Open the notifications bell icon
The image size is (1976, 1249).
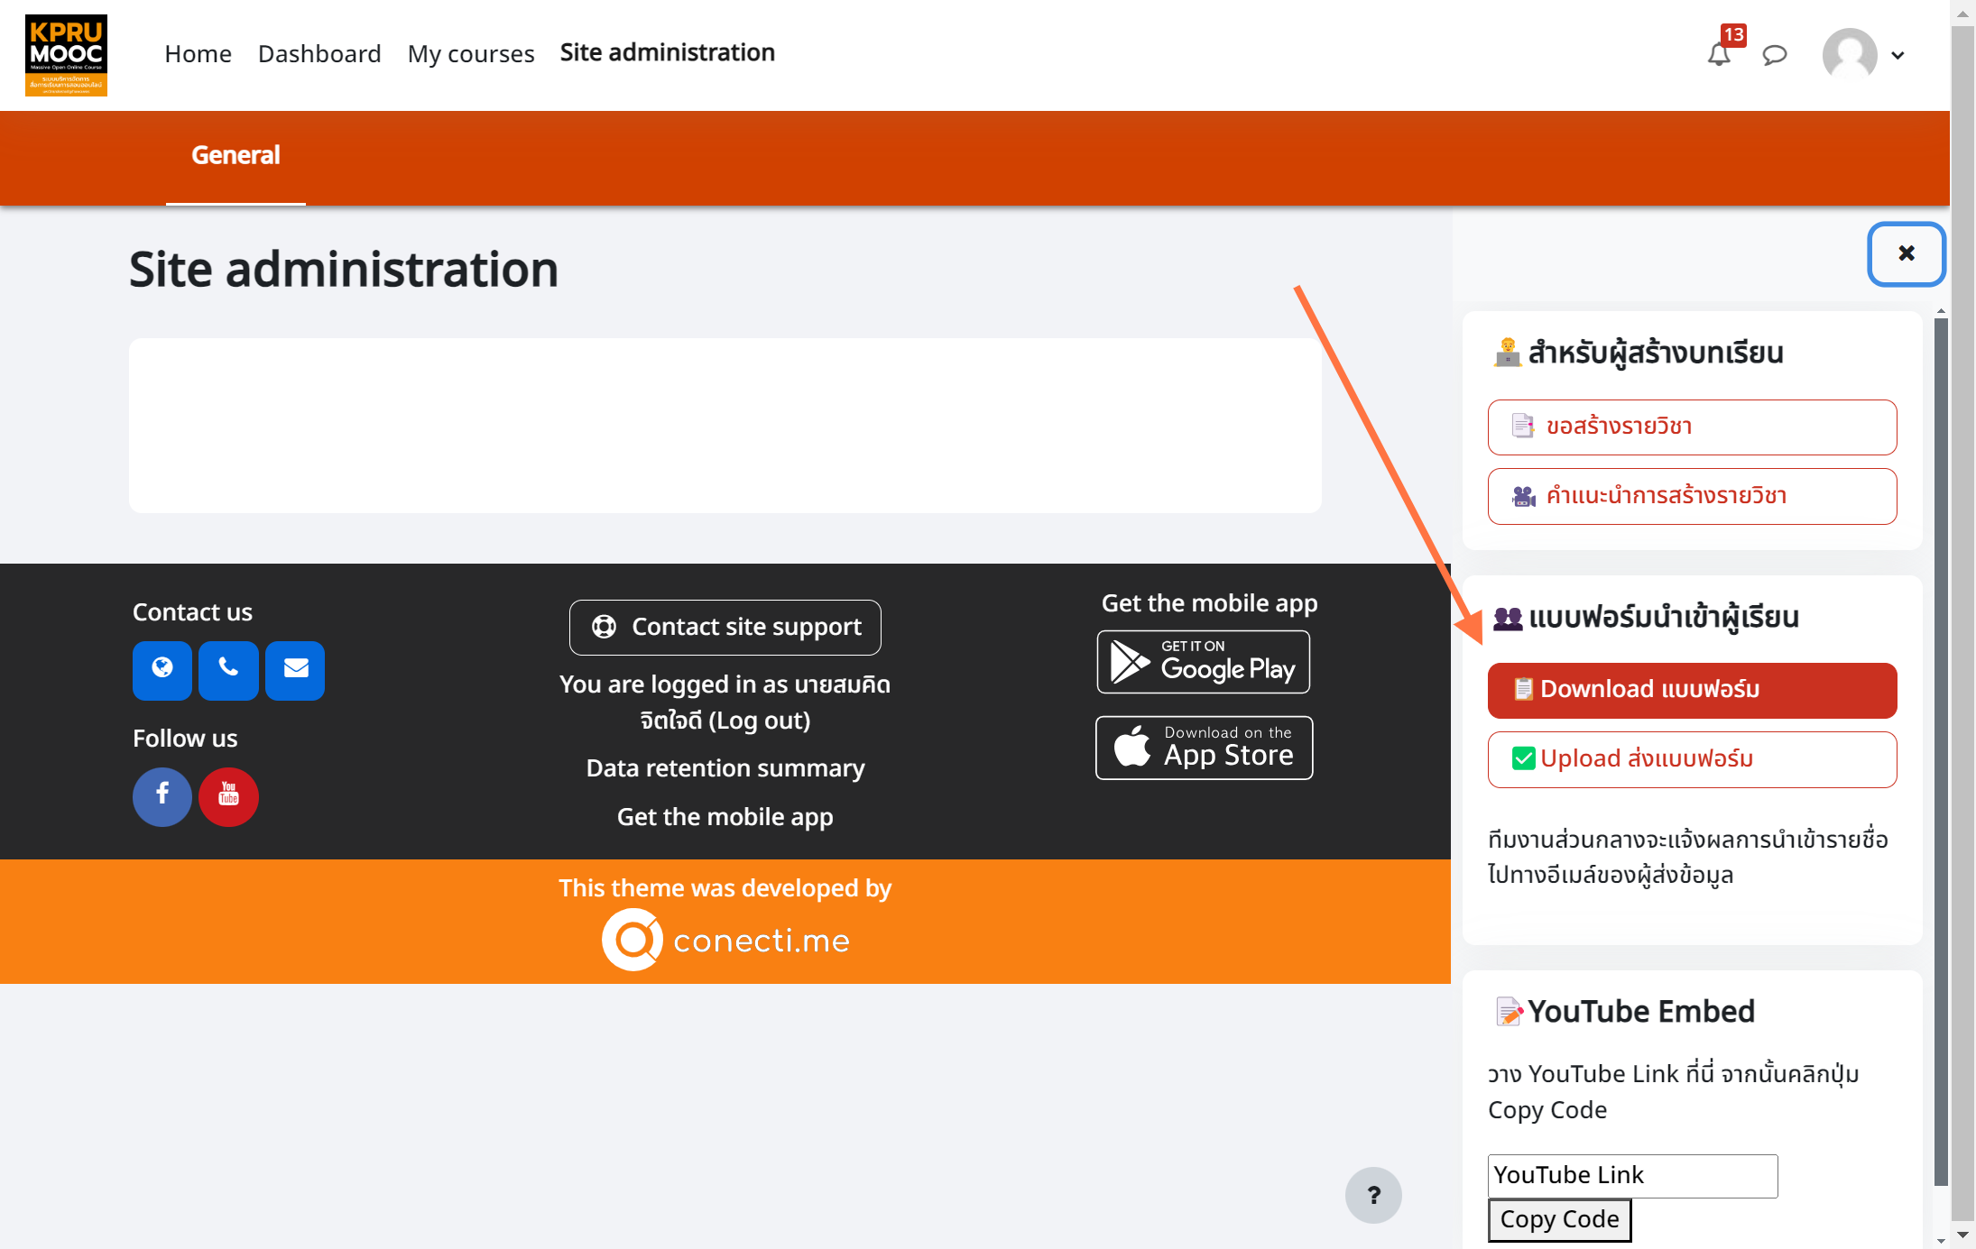coord(1719,55)
